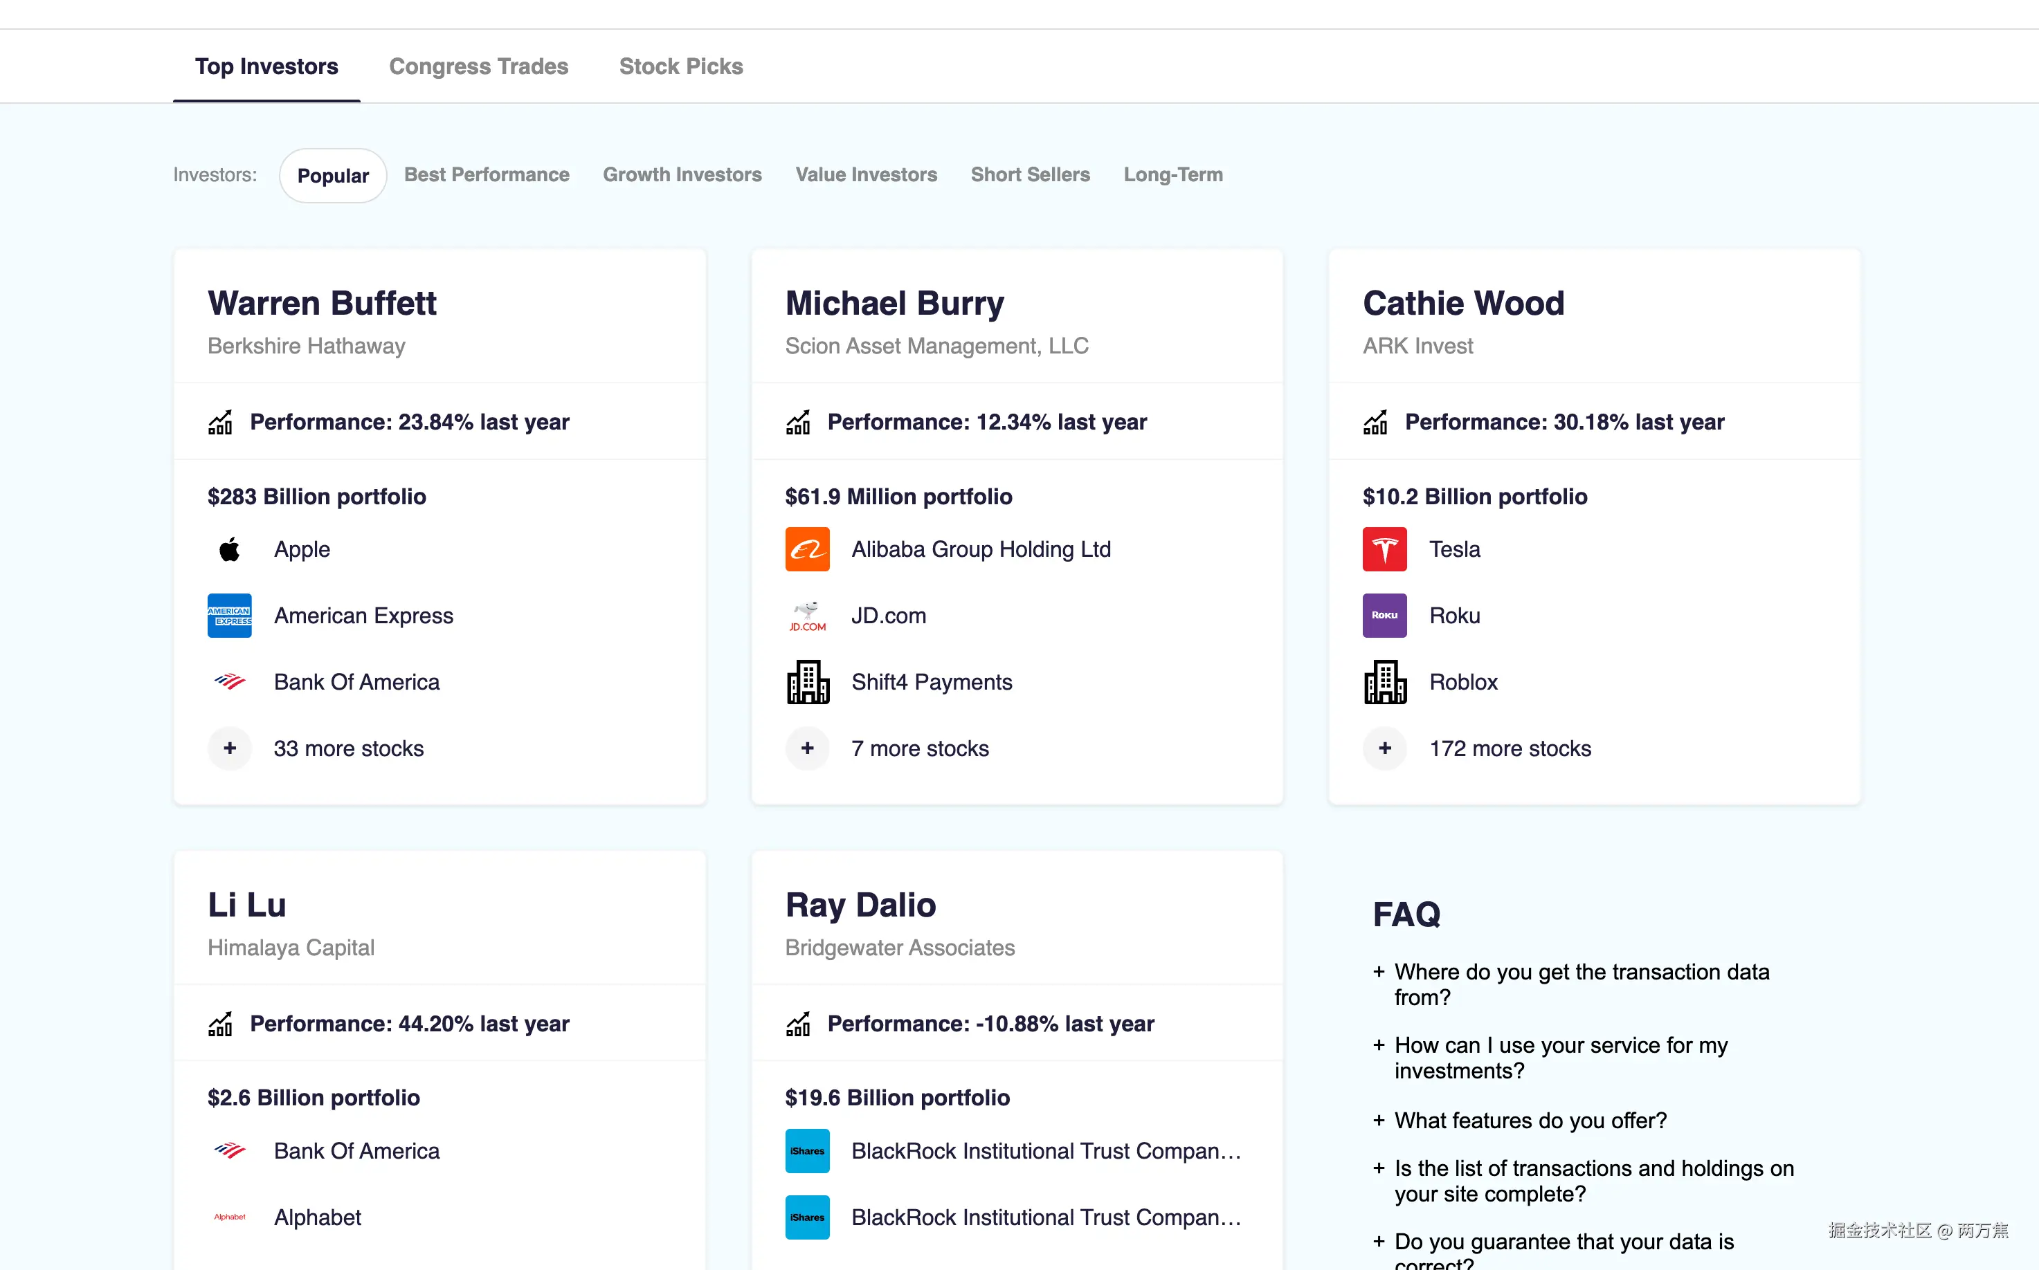Click the building icon beside Roblox
Viewport: 2039px width, 1270px height.
pyautogui.click(x=1384, y=682)
